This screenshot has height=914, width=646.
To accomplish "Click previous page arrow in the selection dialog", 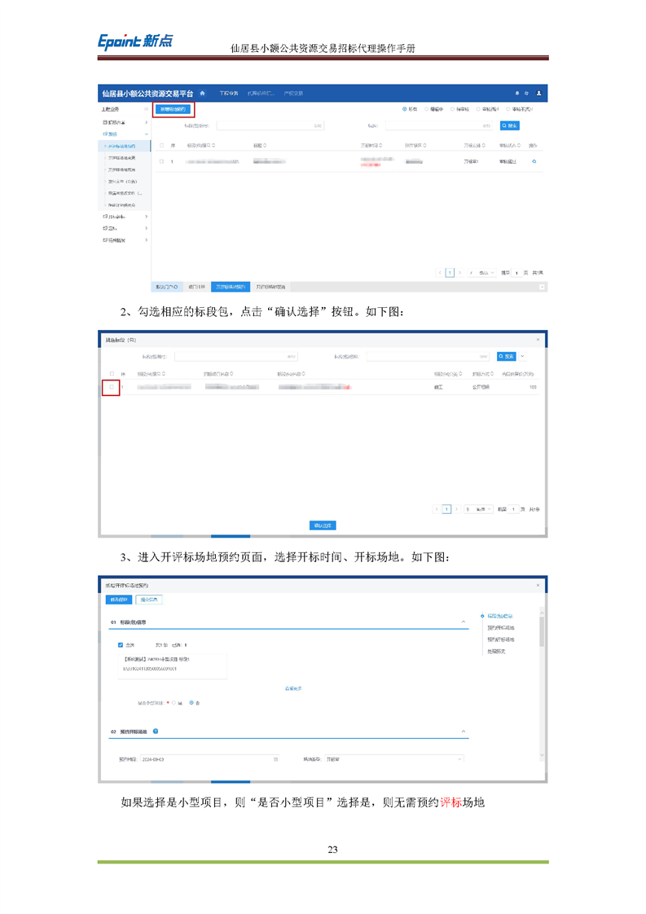I will pos(437,509).
